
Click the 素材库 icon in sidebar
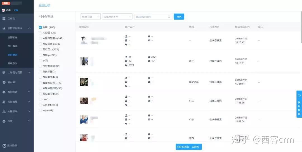click(4, 82)
